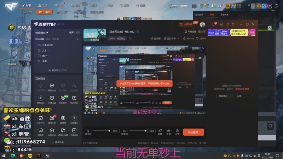Open the 美颜 beauty filter icon

click(x=160, y=131)
